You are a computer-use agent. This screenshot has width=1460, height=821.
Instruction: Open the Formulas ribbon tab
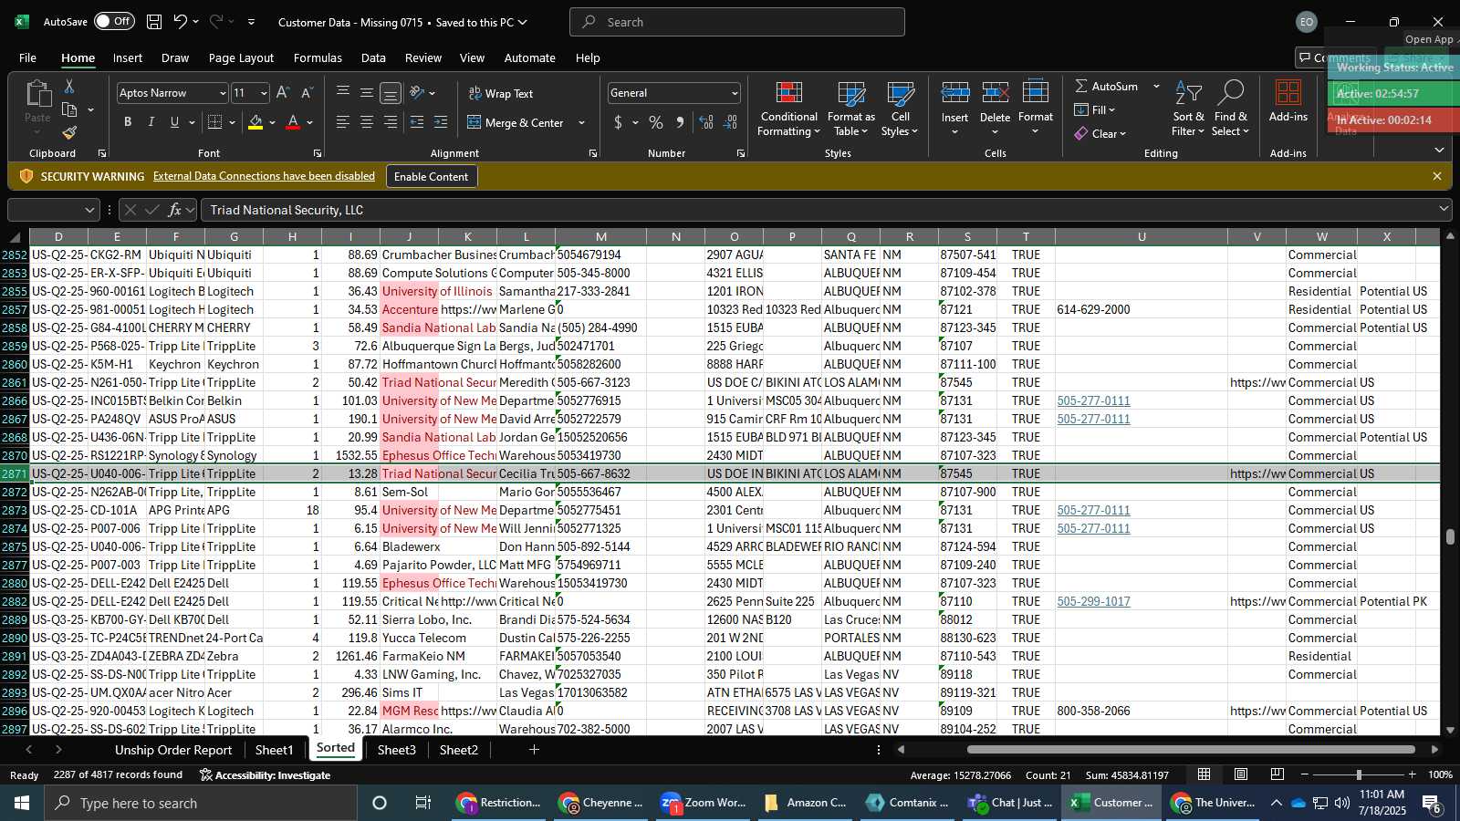318,57
